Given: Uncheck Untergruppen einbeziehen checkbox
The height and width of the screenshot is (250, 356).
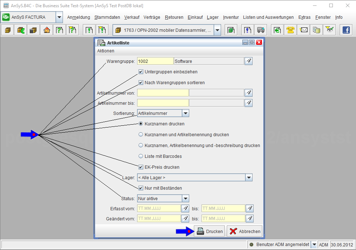Looking at the screenshot, I should (141, 72).
